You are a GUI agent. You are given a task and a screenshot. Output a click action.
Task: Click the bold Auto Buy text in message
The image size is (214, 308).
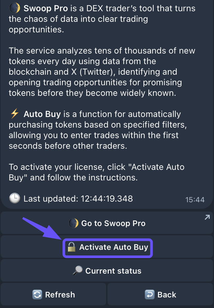(42, 114)
